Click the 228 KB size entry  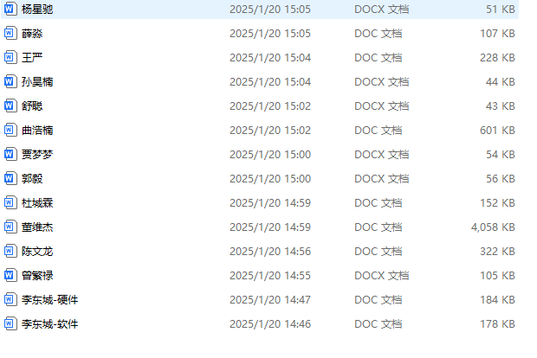pyautogui.click(x=496, y=57)
